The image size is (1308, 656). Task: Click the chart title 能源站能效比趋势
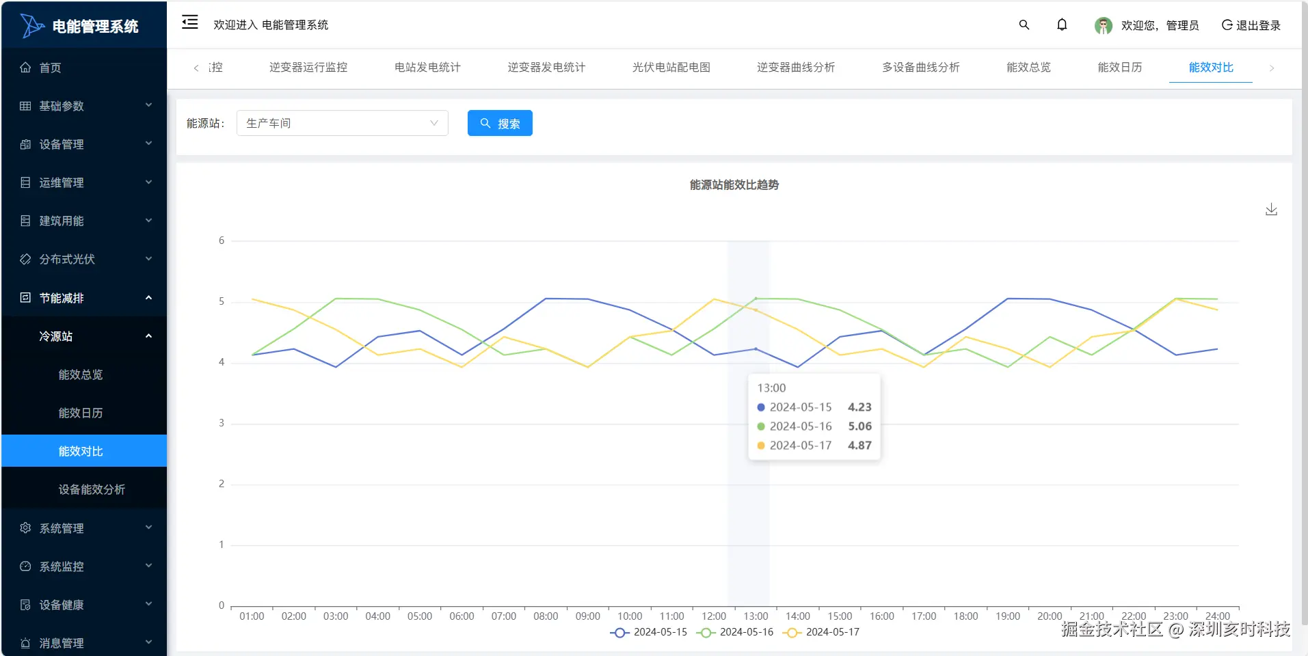point(734,184)
